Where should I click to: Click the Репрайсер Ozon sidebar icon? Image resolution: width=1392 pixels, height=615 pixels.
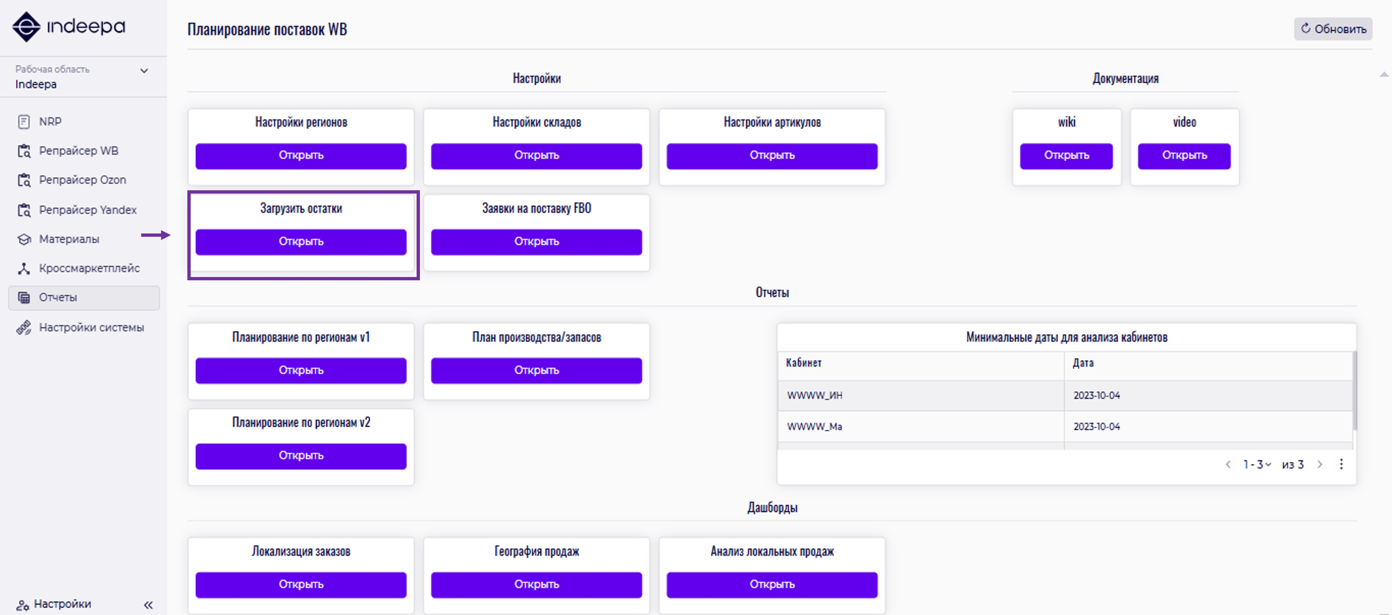[x=24, y=180]
